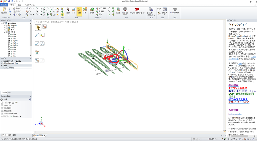Switch to 3D mode cube icon in モード group

click(x=62, y=14)
